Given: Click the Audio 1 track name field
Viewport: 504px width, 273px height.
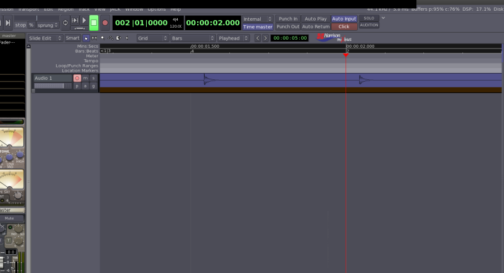Looking at the screenshot, I should 53,78.
